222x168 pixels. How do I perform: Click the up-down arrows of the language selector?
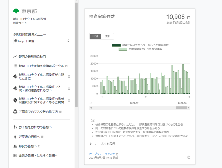click(x=68, y=41)
